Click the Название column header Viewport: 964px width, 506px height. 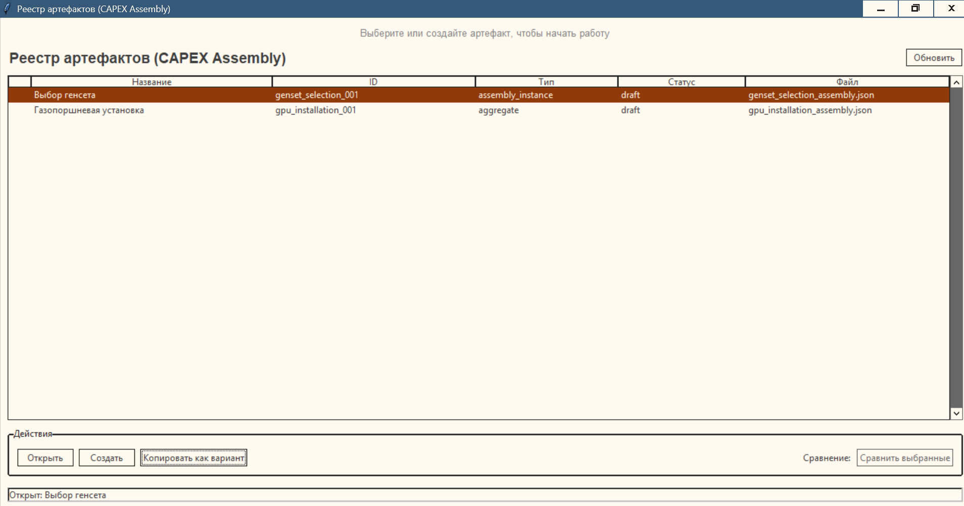pyautogui.click(x=152, y=82)
